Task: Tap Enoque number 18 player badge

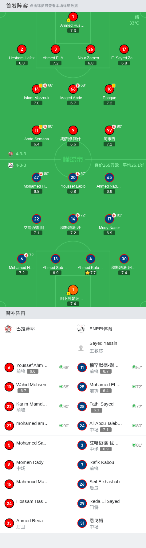Action: click(x=109, y=89)
